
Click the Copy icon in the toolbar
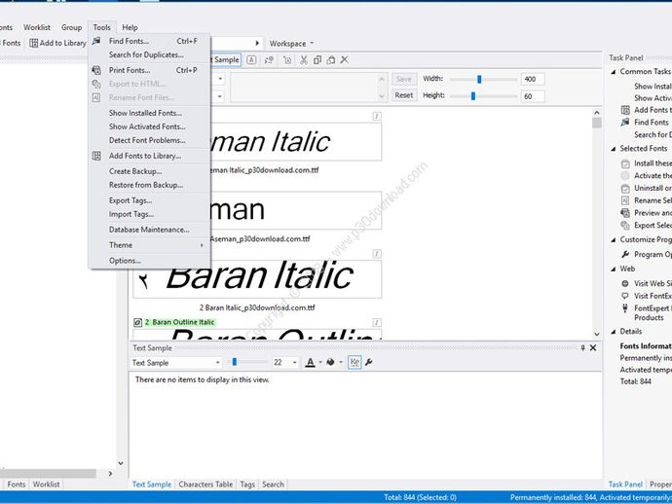[x=317, y=60]
